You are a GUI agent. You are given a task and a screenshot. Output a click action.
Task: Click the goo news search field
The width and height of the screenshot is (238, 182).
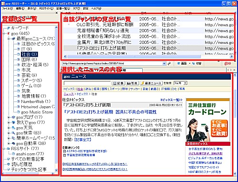87,83
